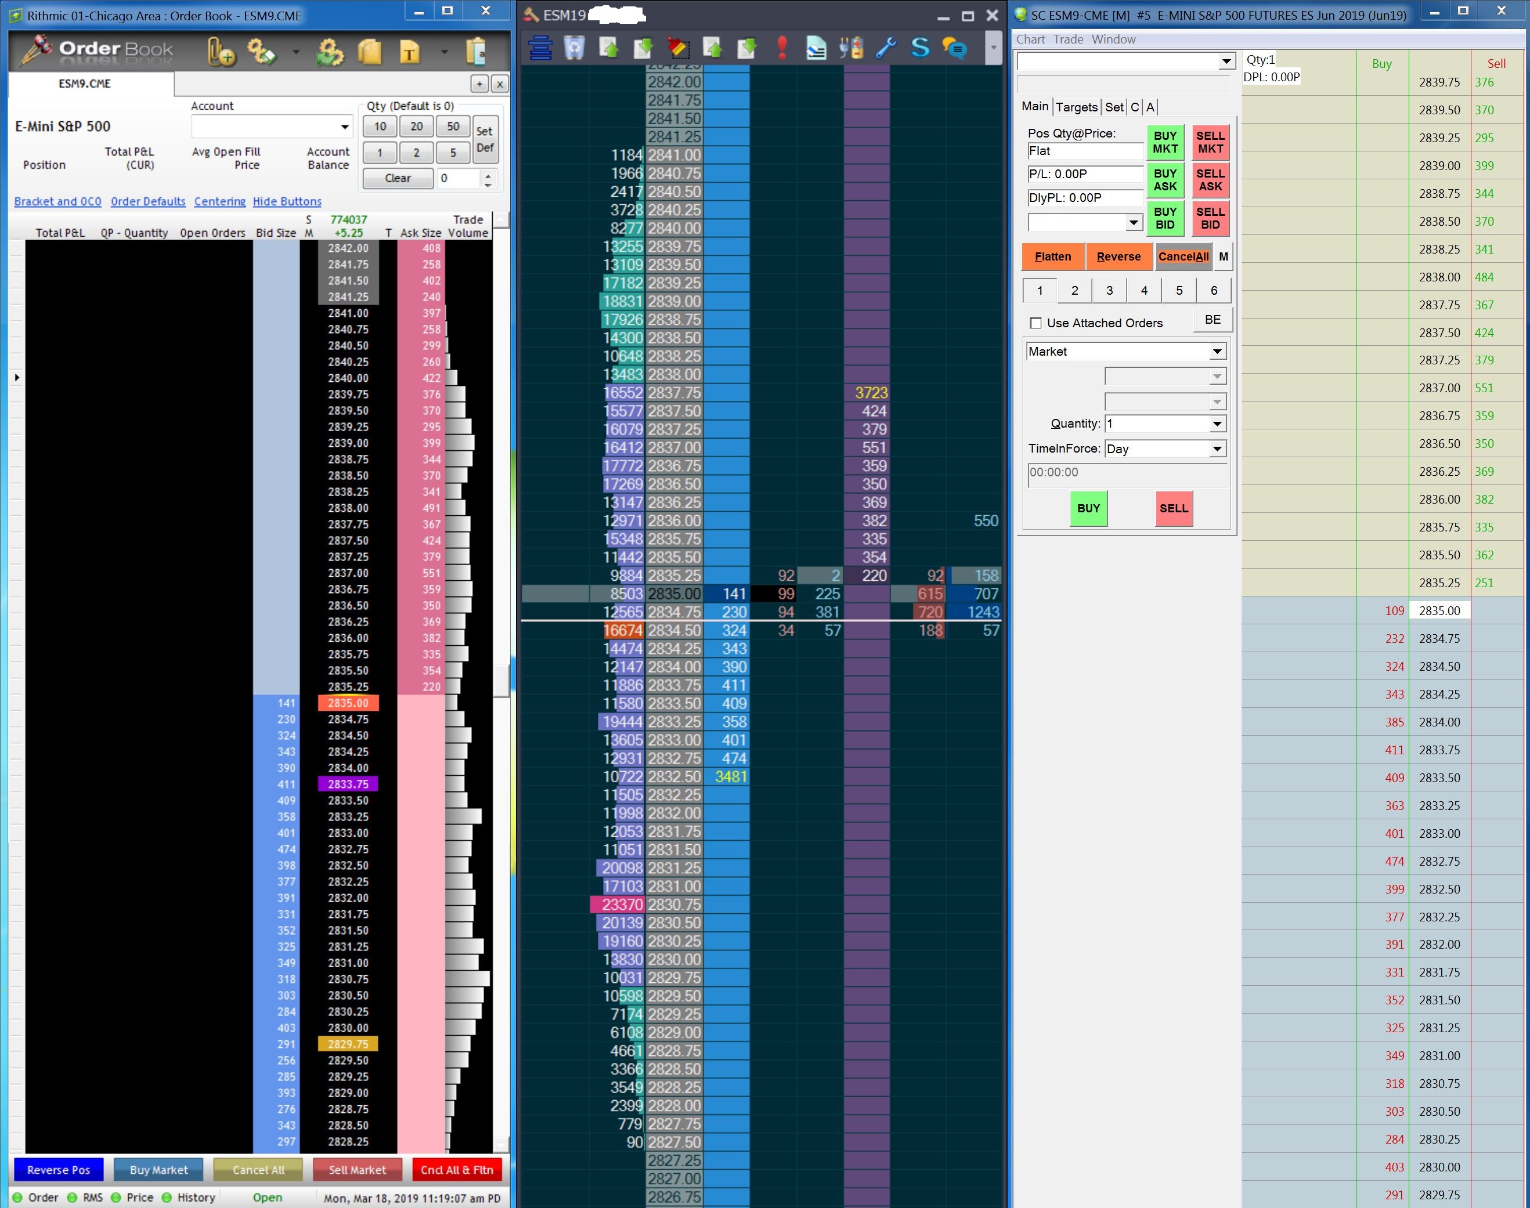Open the wrench settings tool

886,48
